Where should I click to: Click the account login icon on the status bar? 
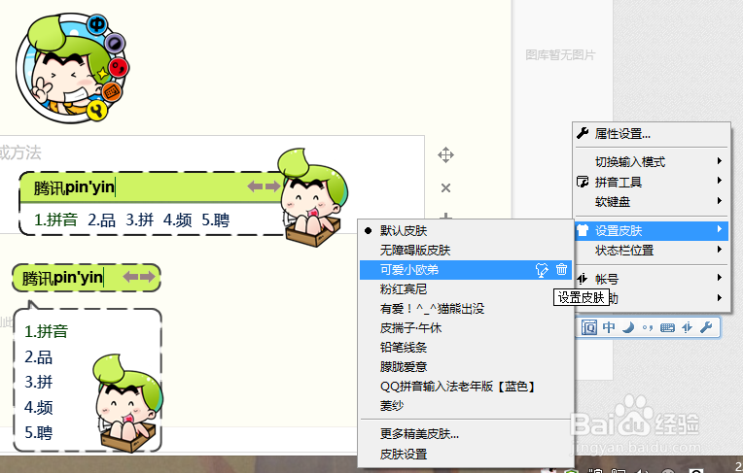coord(688,327)
